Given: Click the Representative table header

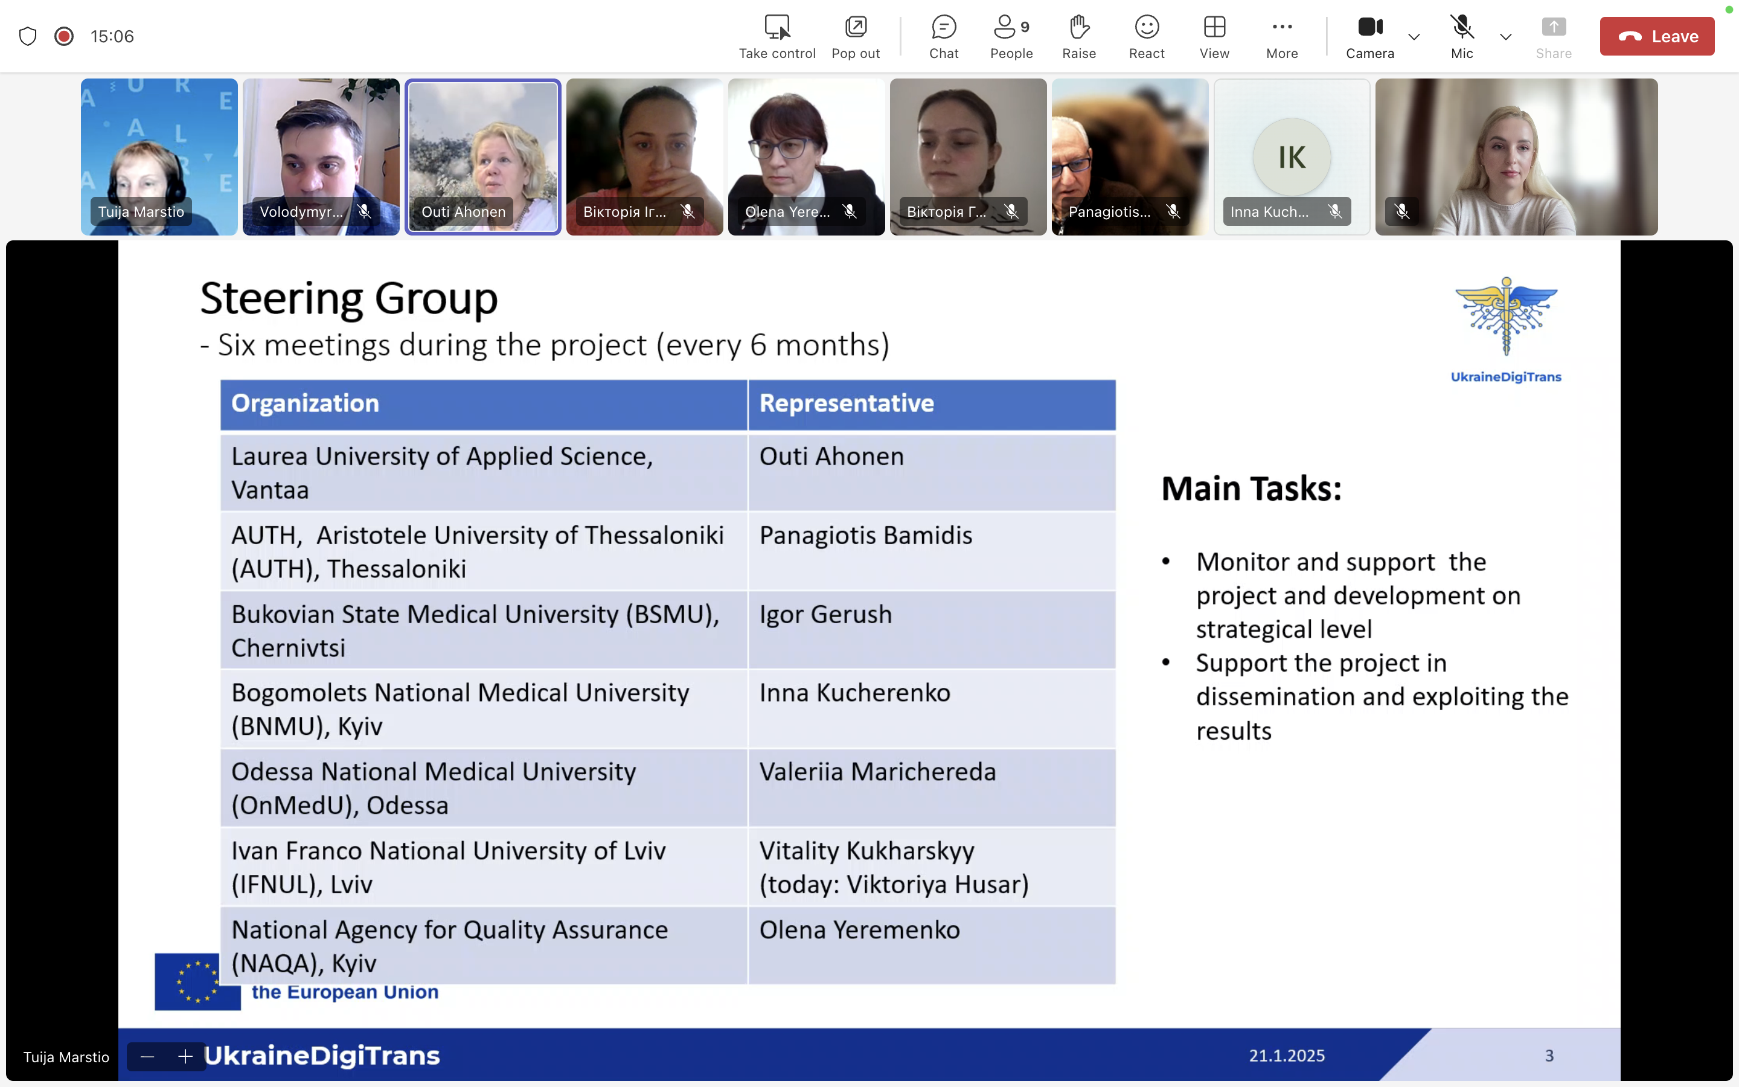Looking at the screenshot, I should click(932, 404).
